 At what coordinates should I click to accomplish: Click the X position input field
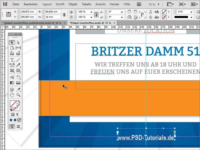[28, 12]
